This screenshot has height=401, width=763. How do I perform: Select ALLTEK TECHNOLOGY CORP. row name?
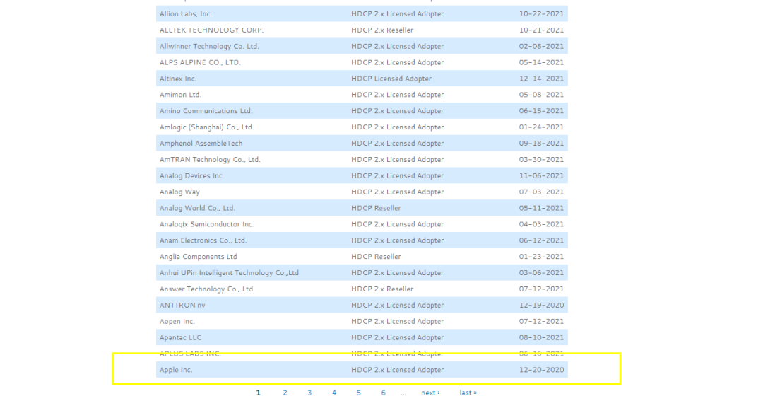pyautogui.click(x=211, y=30)
